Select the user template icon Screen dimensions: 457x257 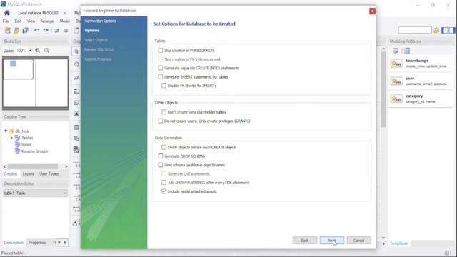tap(396, 81)
